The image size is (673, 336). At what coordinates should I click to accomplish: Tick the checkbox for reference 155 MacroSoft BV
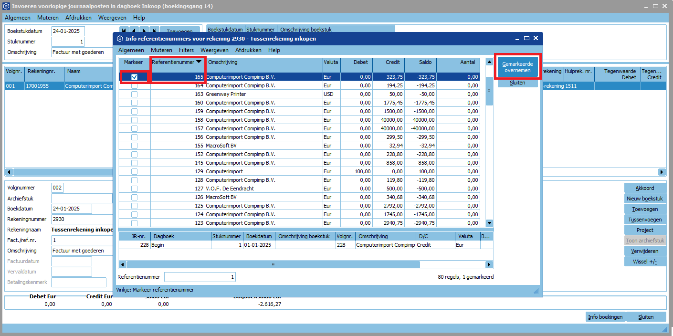(135, 146)
